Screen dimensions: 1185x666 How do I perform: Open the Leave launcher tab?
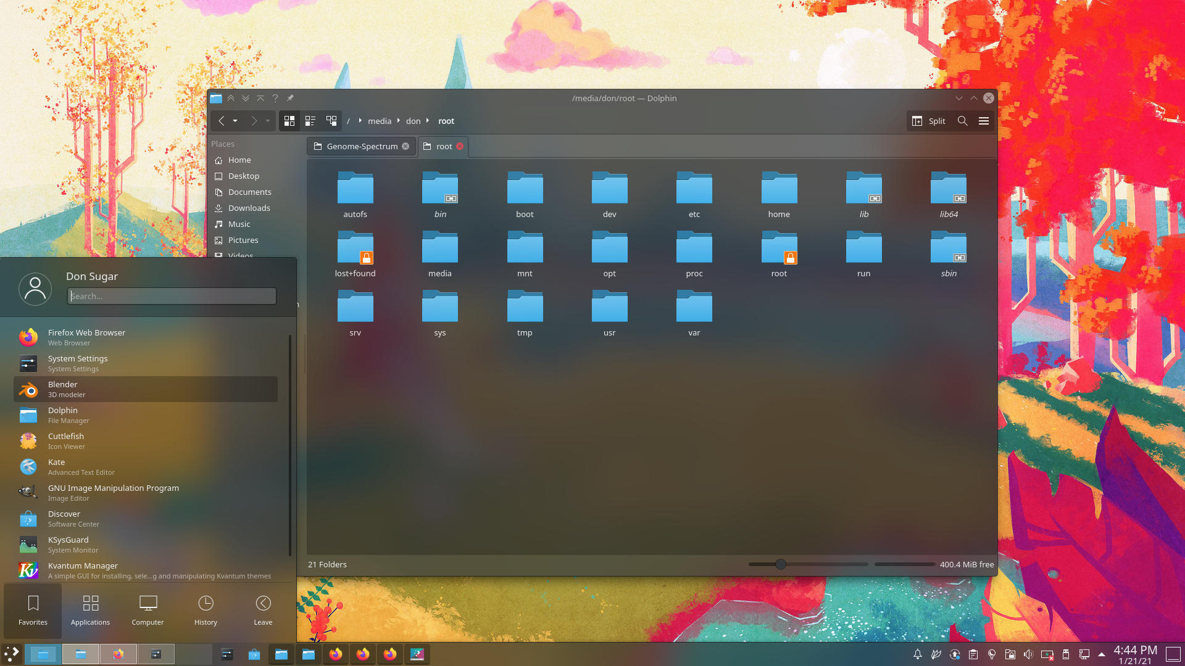[263, 610]
